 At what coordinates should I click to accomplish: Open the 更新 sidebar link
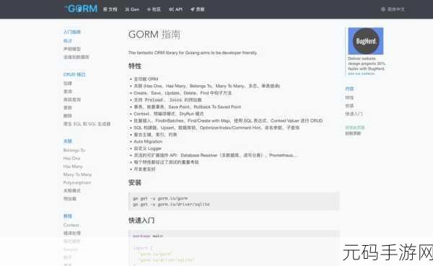pos(68,107)
